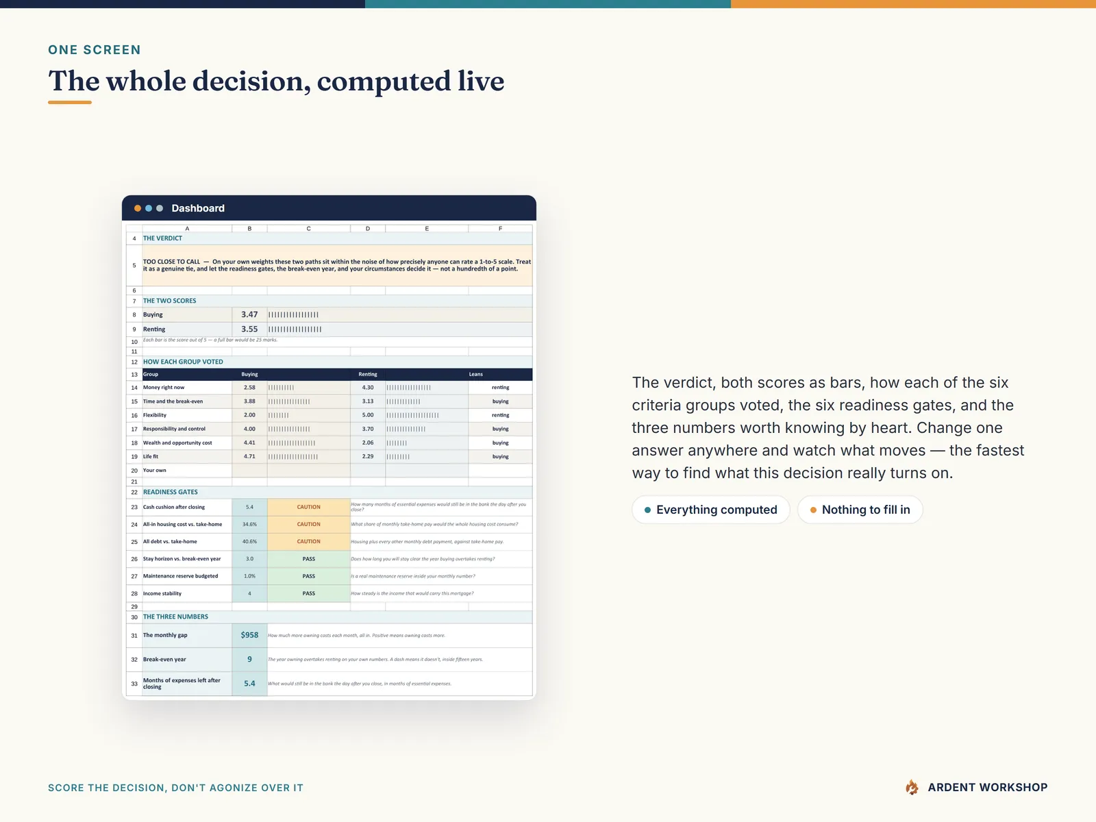Click the Income stability label

click(x=162, y=593)
